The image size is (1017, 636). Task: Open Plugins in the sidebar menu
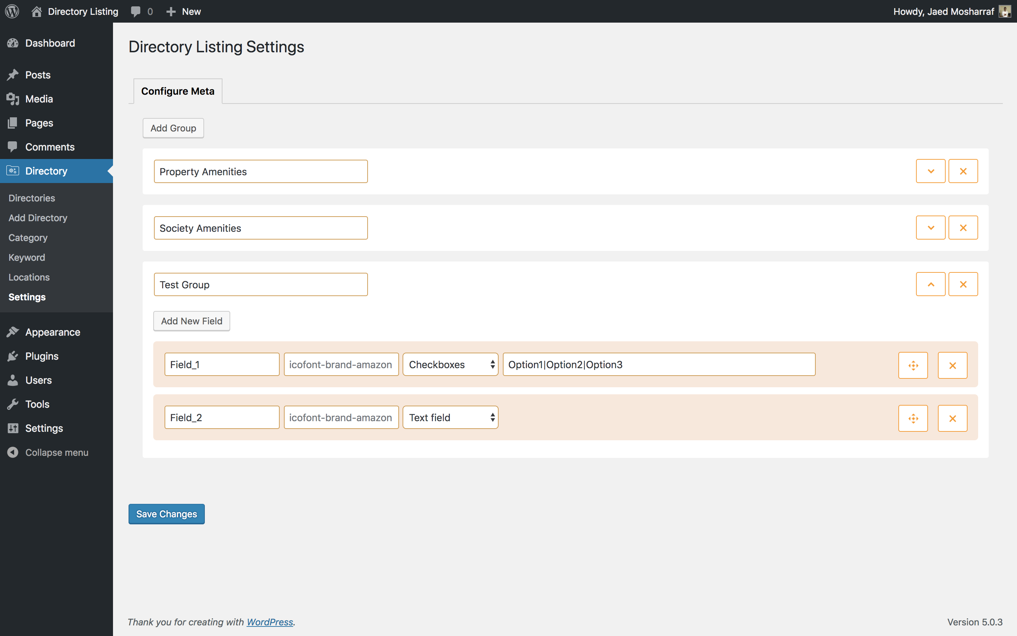click(x=42, y=356)
